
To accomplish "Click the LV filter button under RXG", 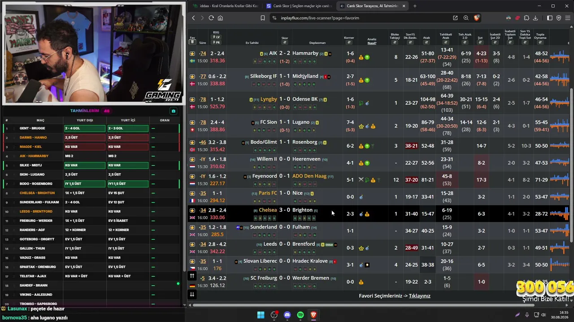I will [216, 37].
